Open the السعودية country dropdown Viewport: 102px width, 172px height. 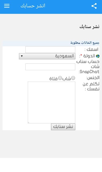47,56
